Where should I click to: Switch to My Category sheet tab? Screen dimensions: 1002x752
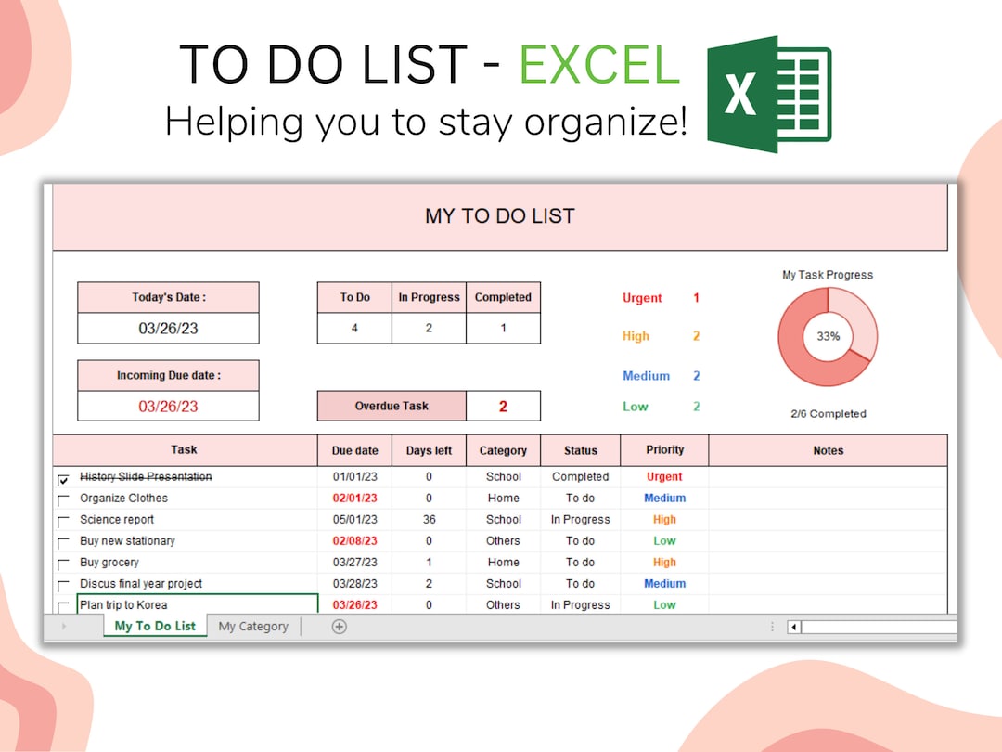pyautogui.click(x=253, y=627)
